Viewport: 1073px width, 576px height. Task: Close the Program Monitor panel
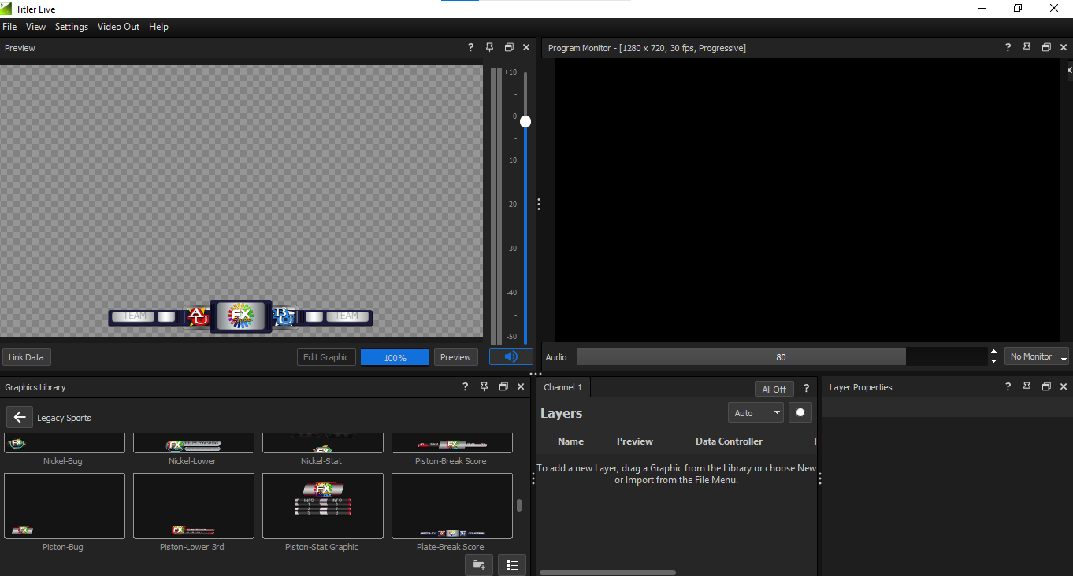(x=1064, y=48)
